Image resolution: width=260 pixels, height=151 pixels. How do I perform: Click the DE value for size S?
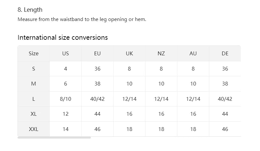click(x=225, y=69)
